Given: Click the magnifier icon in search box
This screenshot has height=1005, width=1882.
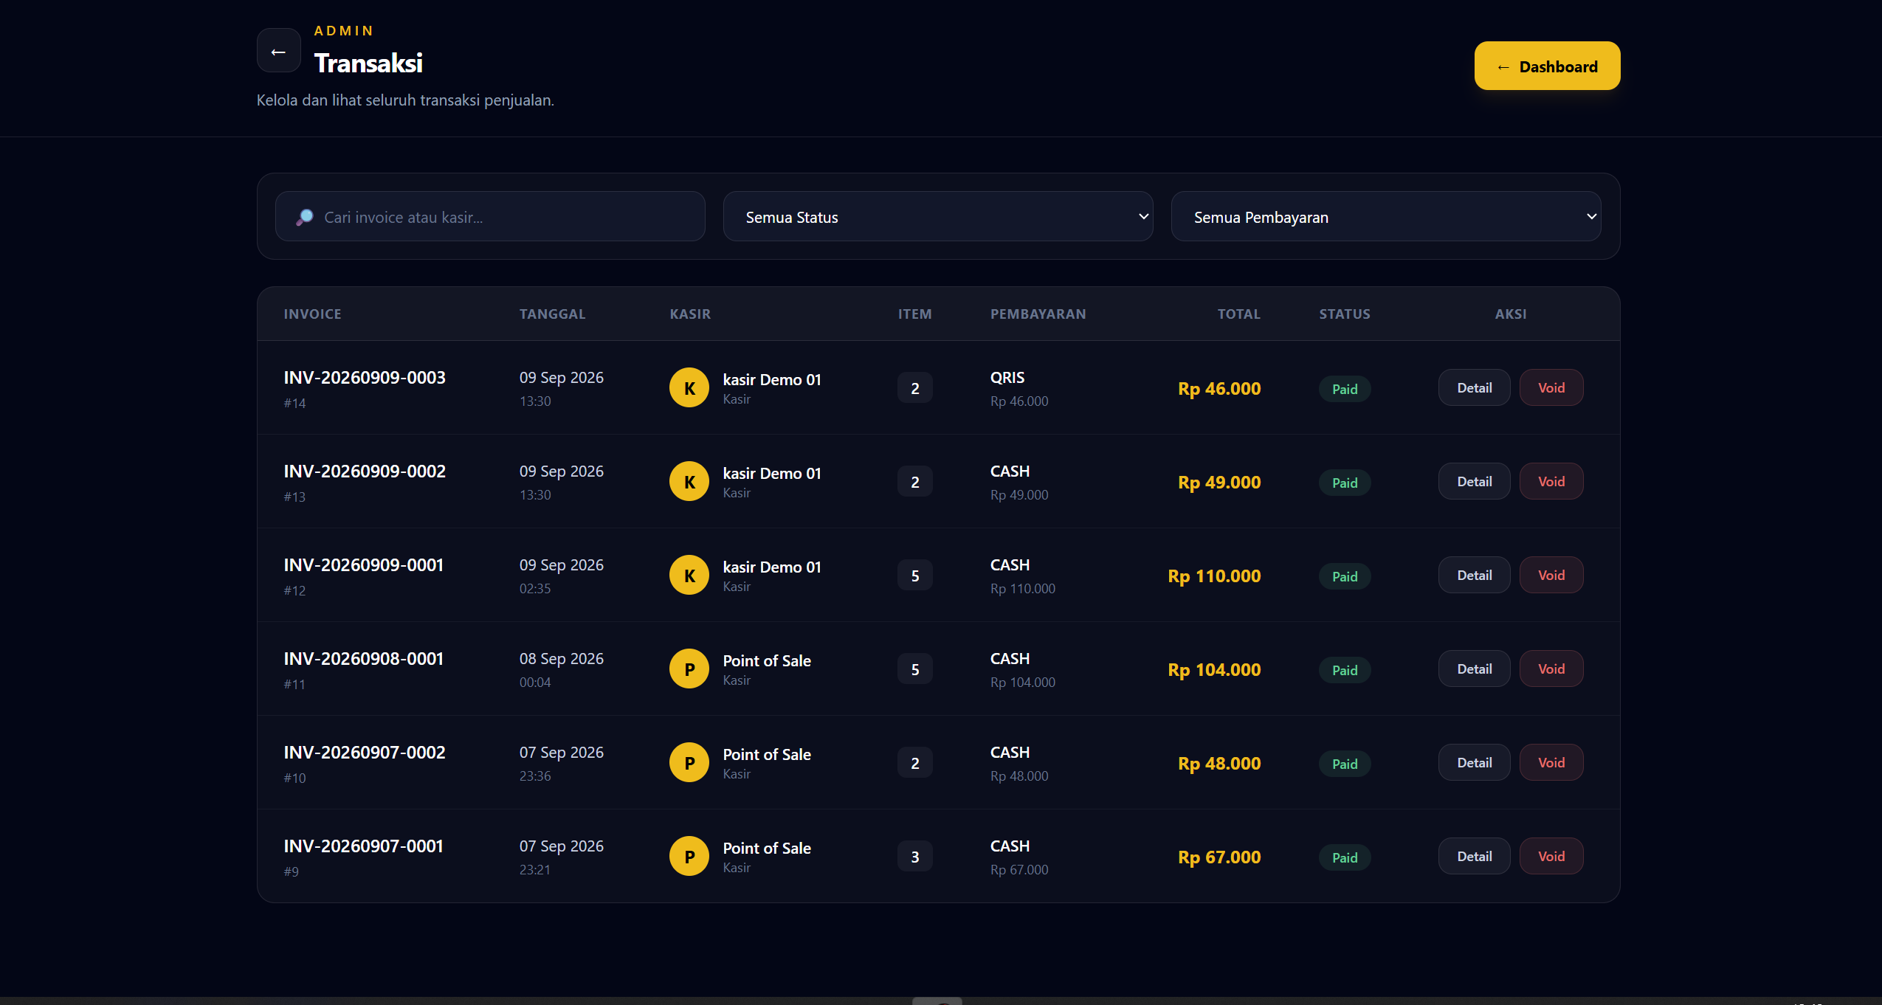Looking at the screenshot, I should [305, 217].
